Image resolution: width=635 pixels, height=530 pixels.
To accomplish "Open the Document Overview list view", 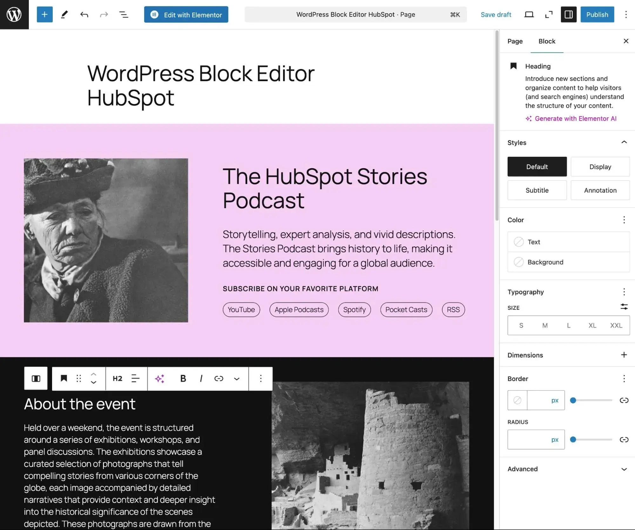I will 124,15.
